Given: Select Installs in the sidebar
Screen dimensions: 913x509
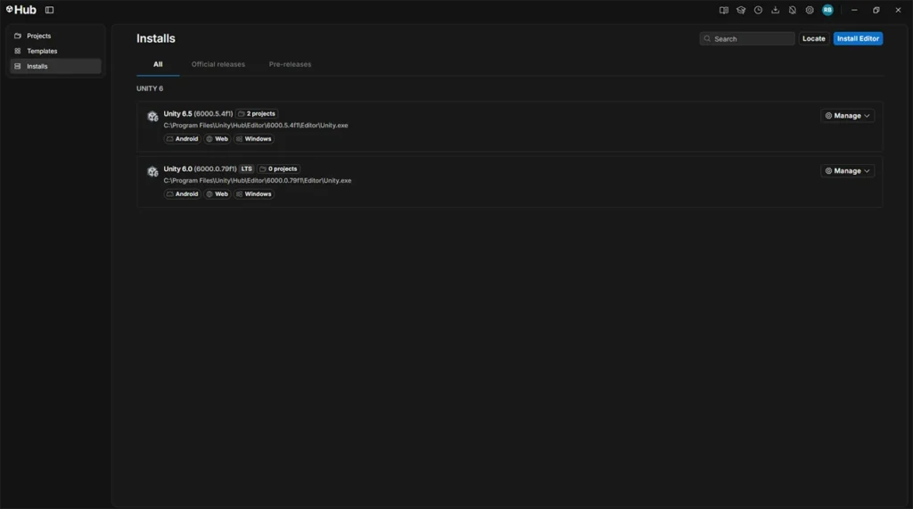Looking at the screenshot, I should 56,66.
